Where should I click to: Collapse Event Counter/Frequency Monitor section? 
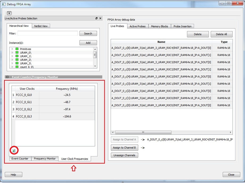[7, 77]
